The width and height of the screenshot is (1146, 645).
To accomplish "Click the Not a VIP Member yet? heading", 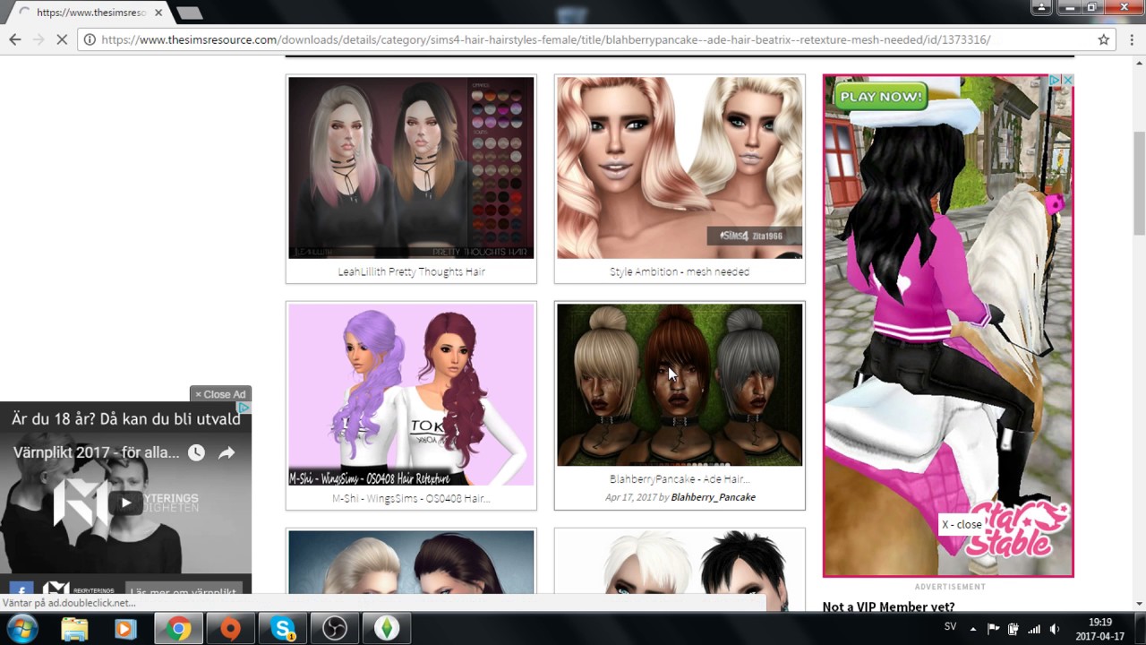I will (x=888, y=606).
